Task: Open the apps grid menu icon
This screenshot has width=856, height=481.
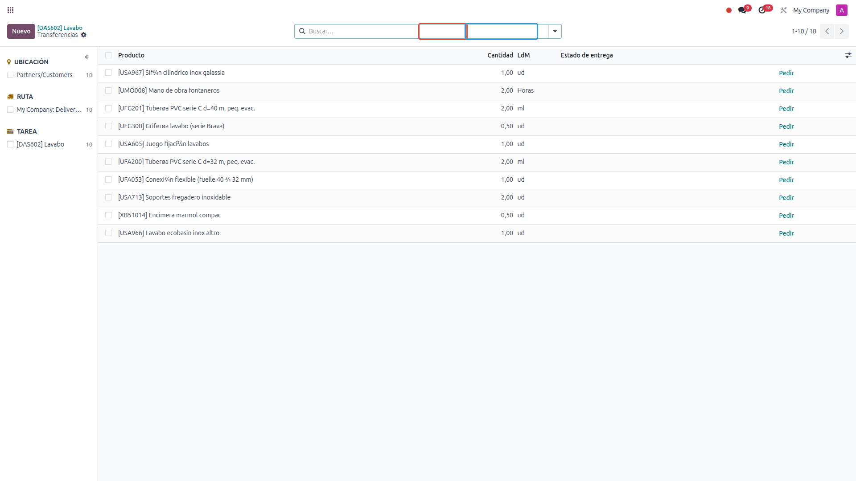Action: tap(11, 10)
